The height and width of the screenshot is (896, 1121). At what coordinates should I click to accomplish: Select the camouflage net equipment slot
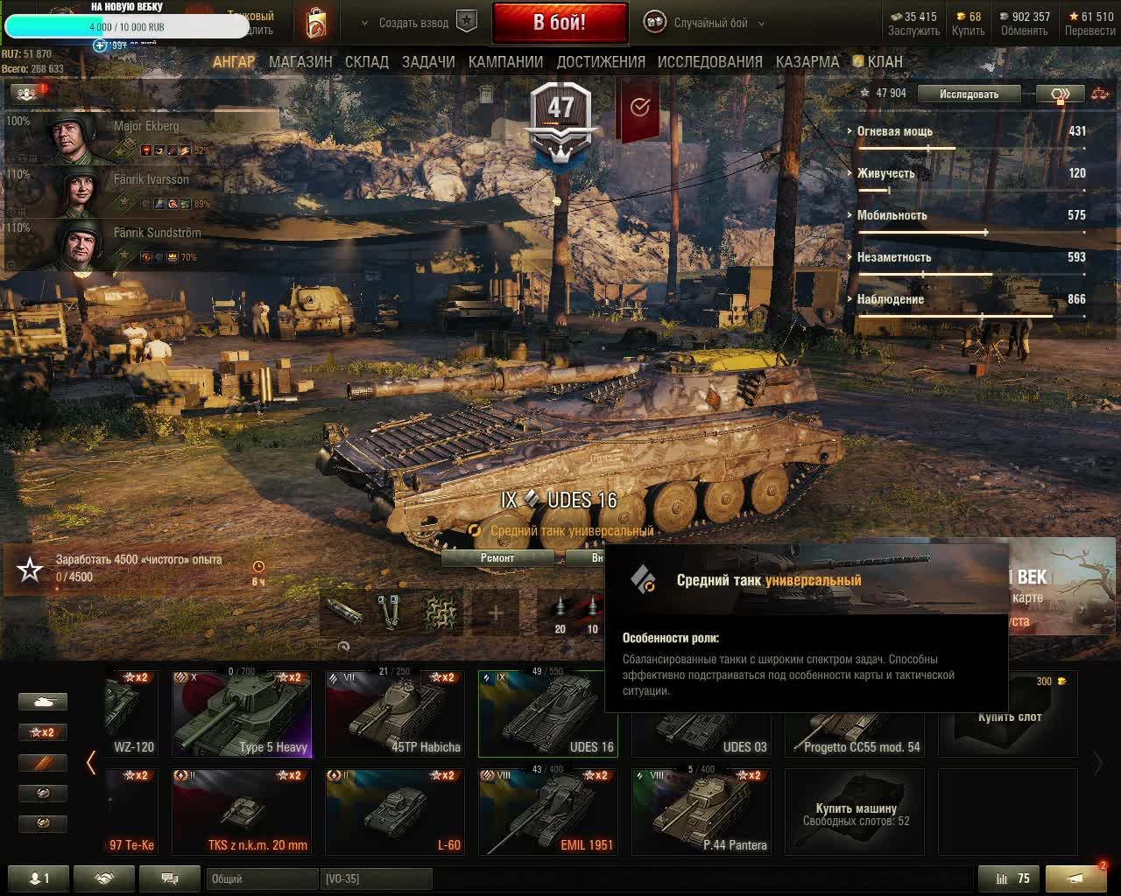(441, 612)
